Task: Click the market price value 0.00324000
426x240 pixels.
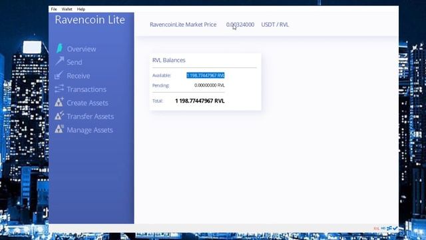Action: (x=240, y=25)
